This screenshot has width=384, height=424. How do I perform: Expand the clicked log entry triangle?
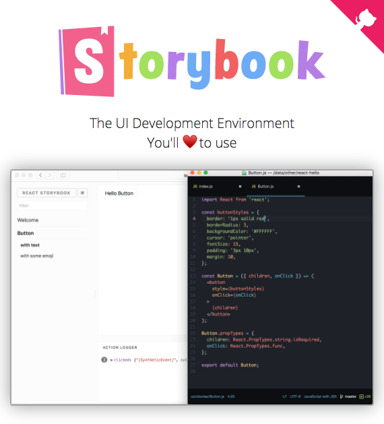tap(111, 360)
